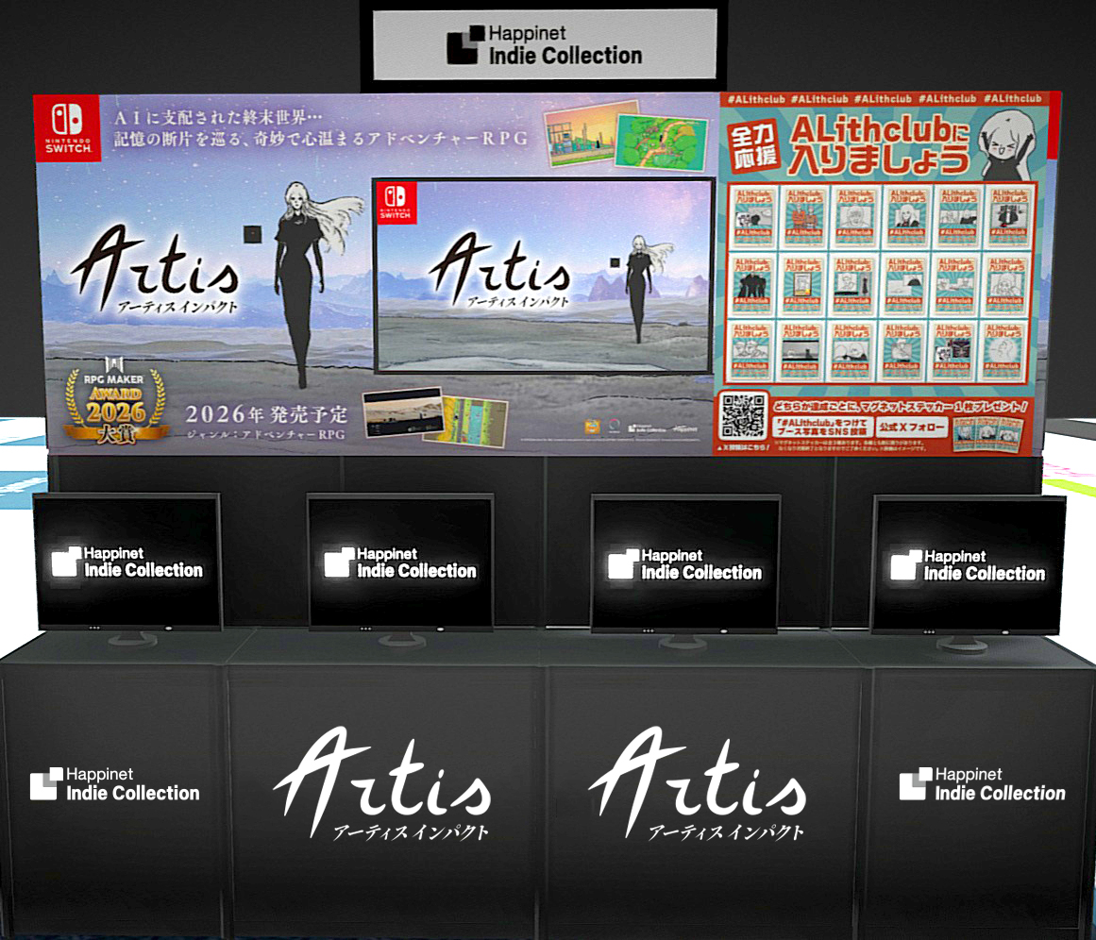This screenshot has width=1096, height=940.
Task: Click the small black cube beside the large character
Action: point(252,233)
